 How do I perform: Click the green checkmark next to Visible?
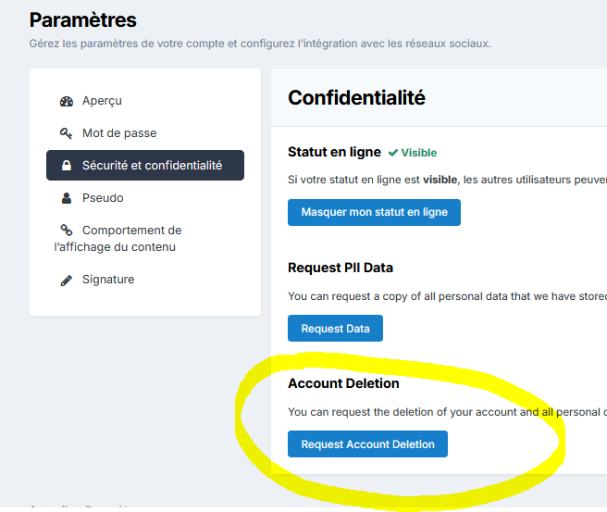pos(393,153)
